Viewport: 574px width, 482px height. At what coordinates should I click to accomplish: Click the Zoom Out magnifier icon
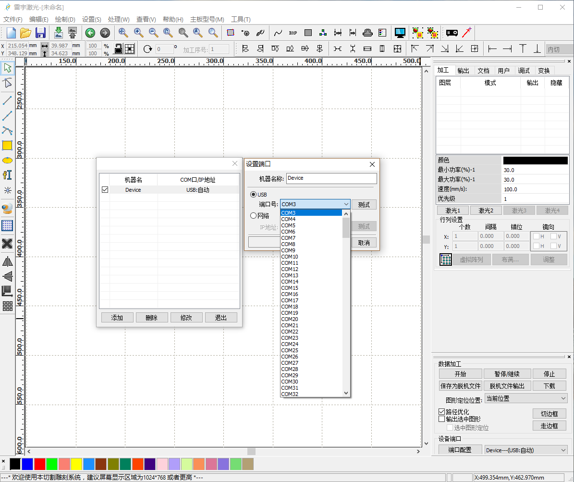[x=153, y=33]
